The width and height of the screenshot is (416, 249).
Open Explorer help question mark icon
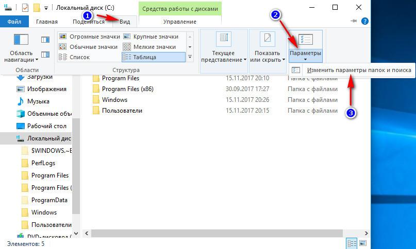click(x=365, y=21)
